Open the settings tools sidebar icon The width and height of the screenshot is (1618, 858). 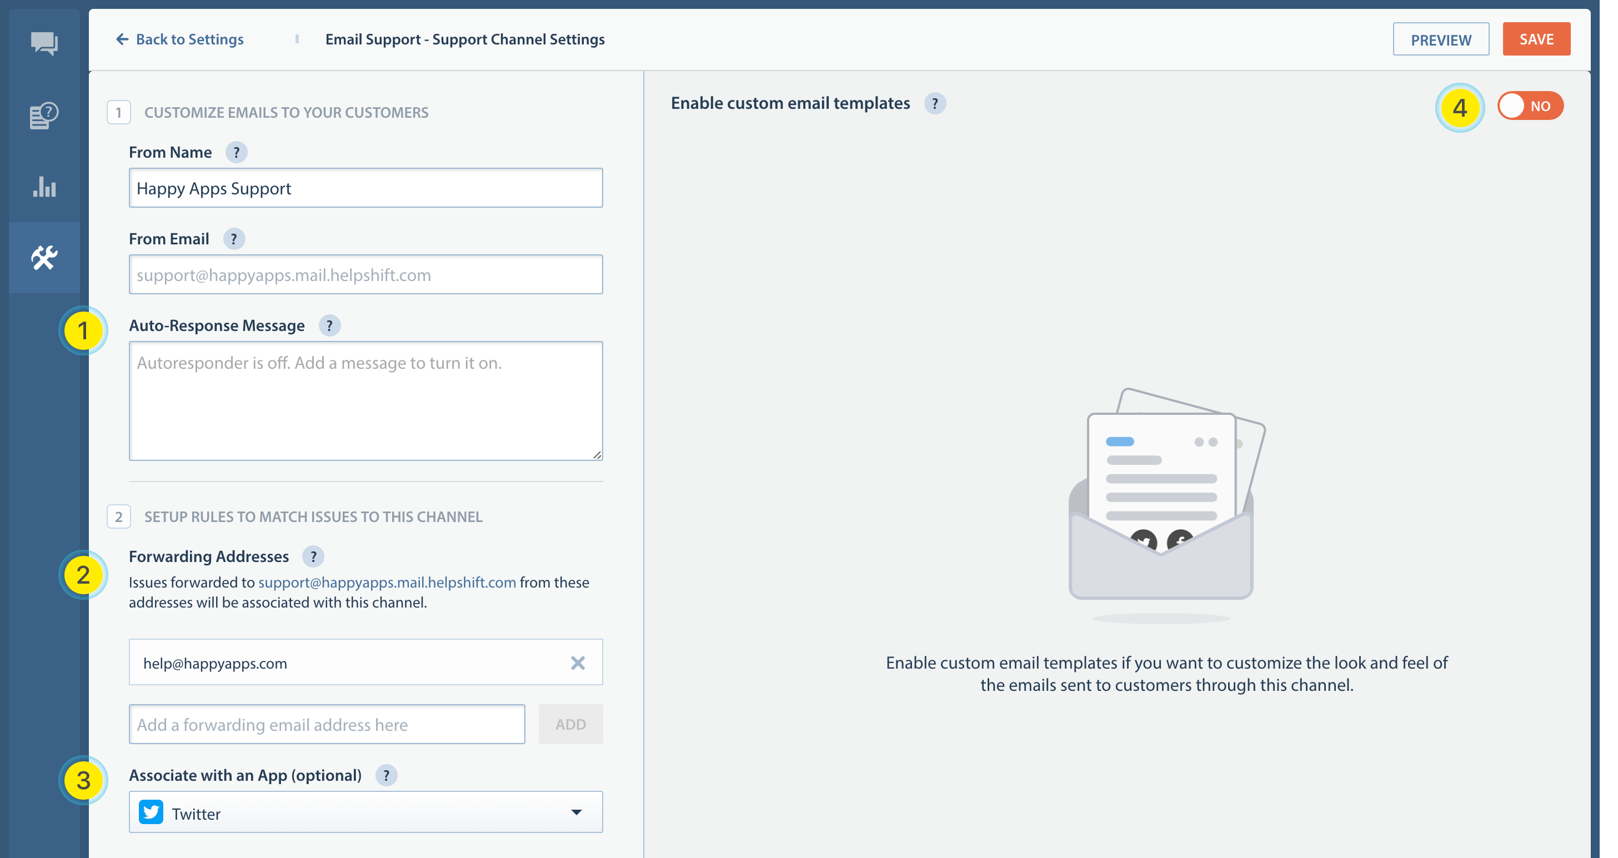44,258
